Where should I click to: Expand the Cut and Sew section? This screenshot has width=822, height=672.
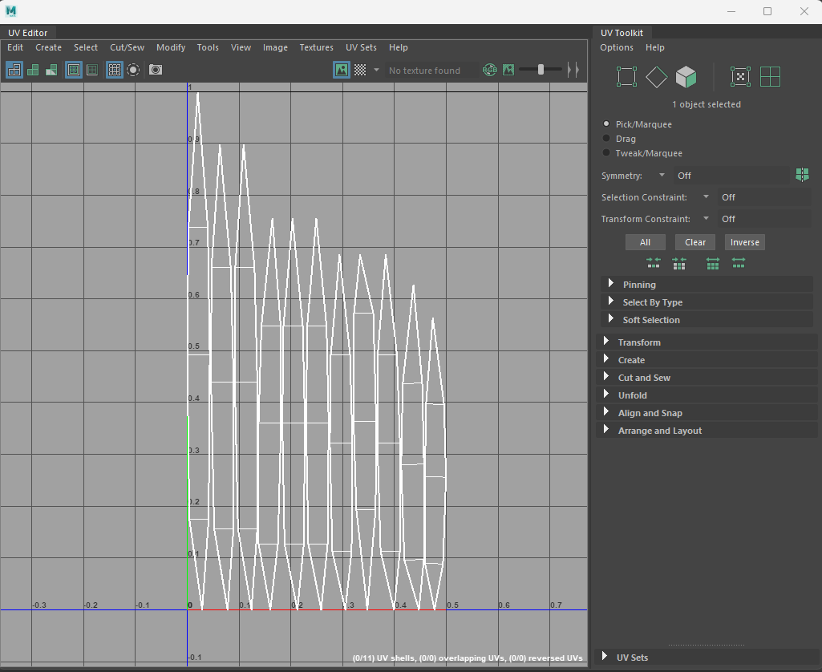pyautogui.click(x=643, y=378)
